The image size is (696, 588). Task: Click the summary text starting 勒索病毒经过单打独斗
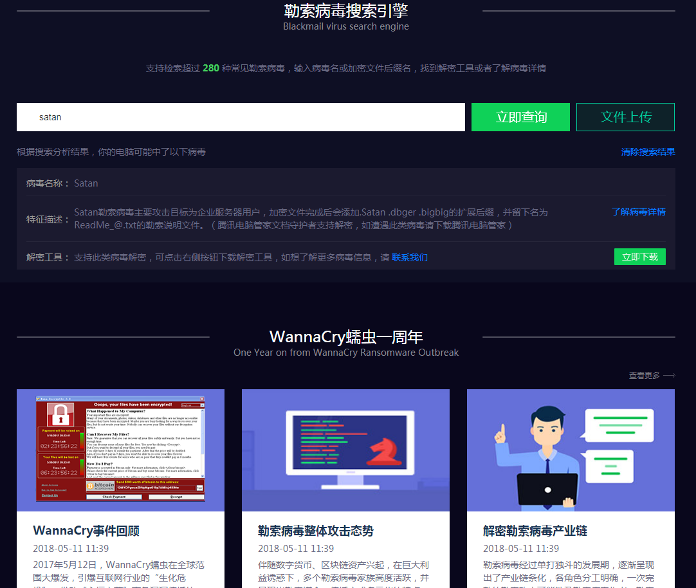[569, 574]
